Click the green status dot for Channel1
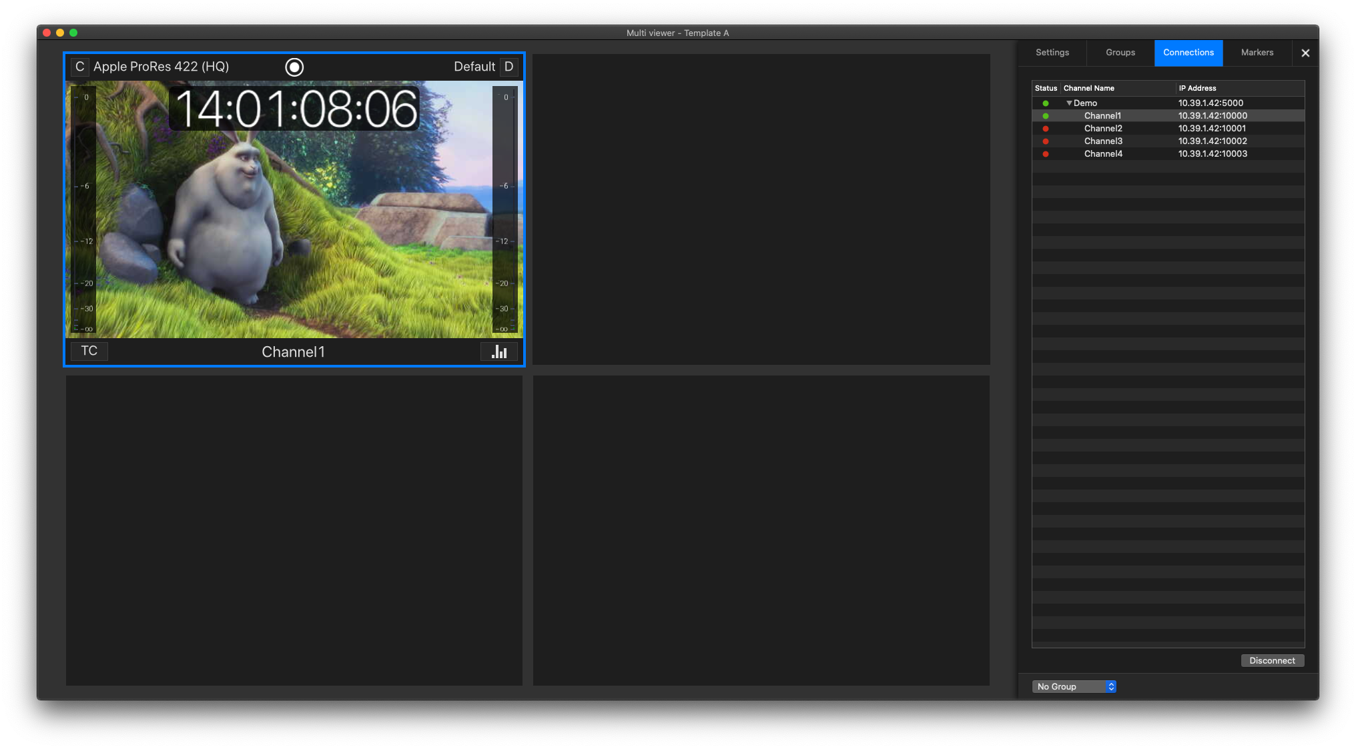 (x=1046, y=116)
